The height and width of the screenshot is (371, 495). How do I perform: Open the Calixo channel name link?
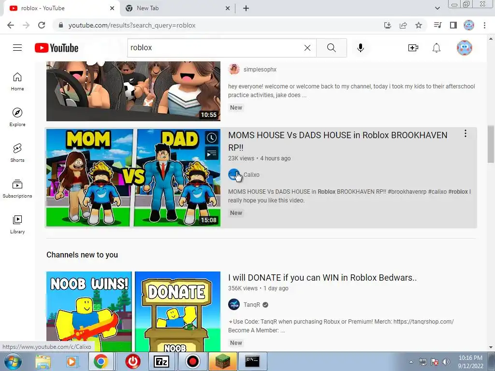[251, 174]
